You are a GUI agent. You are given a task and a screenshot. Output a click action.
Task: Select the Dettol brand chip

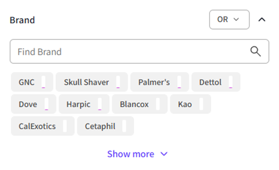point(216,82)
